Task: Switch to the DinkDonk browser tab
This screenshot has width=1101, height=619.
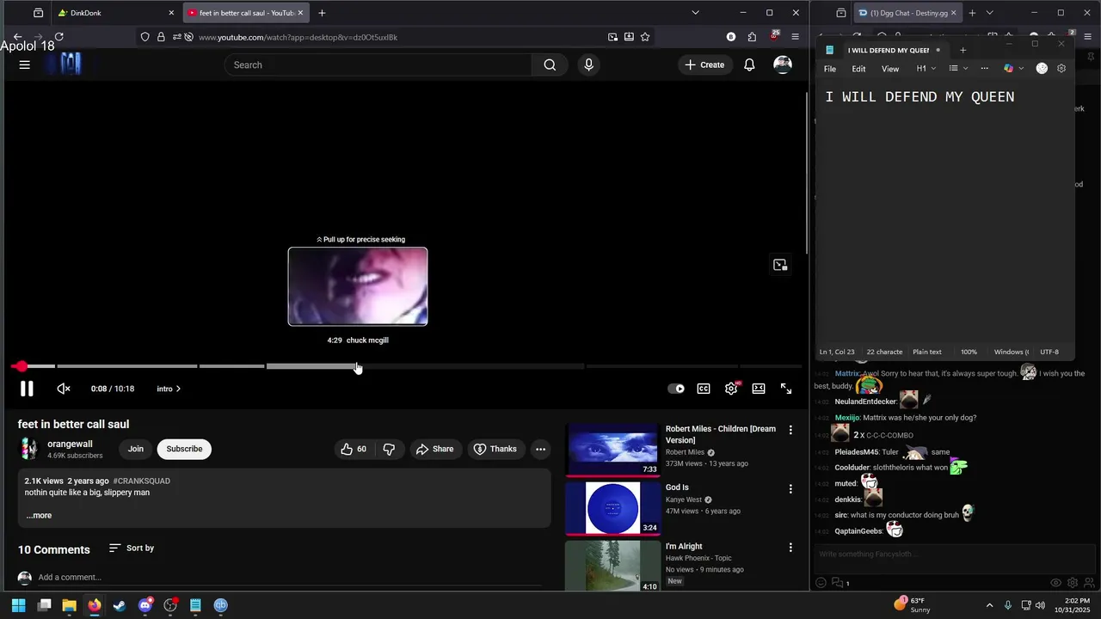Action: point(114,13)
